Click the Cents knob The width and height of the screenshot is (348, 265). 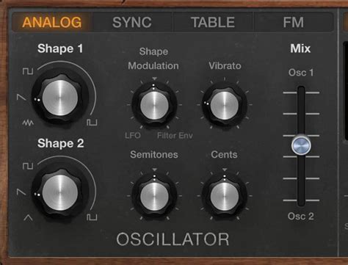pos(224,196)
